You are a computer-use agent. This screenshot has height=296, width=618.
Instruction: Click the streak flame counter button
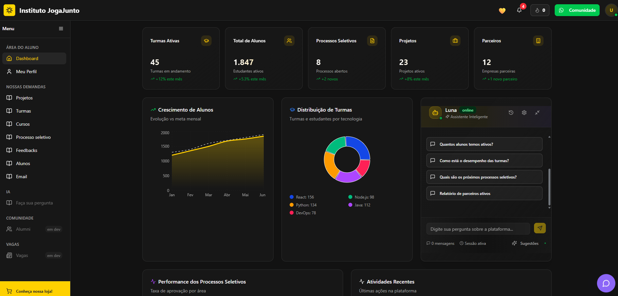(540, 10)
